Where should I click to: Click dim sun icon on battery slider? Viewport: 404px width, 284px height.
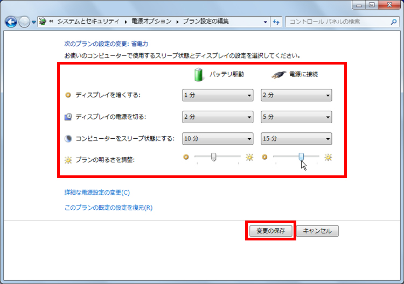pos(186,157)
